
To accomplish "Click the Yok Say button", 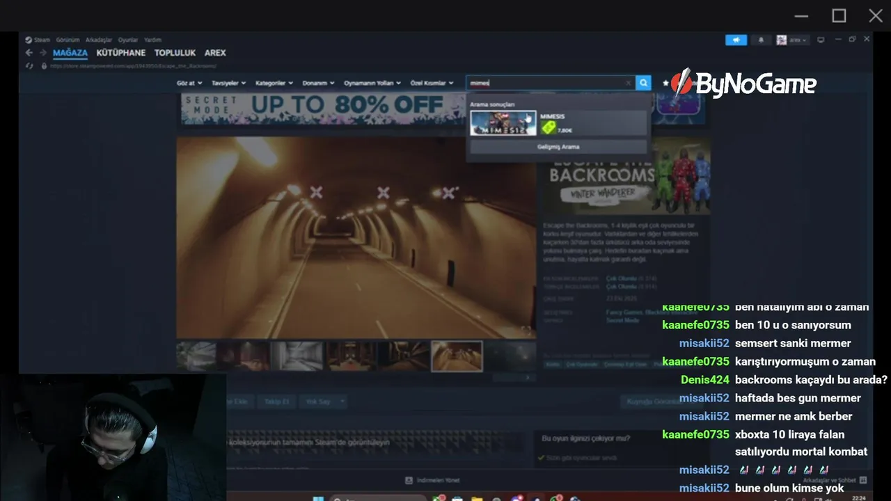I will (x=319, y=401).
